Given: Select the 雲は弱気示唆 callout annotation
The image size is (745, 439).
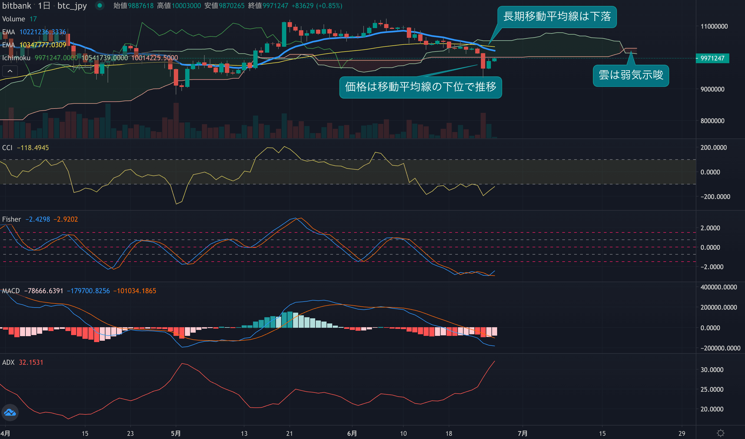Looking at the screenshot, I should click(631, 75).
